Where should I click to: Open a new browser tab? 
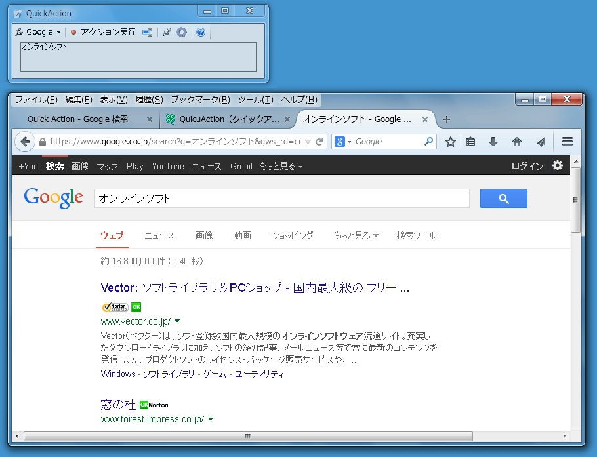[447, 119]
